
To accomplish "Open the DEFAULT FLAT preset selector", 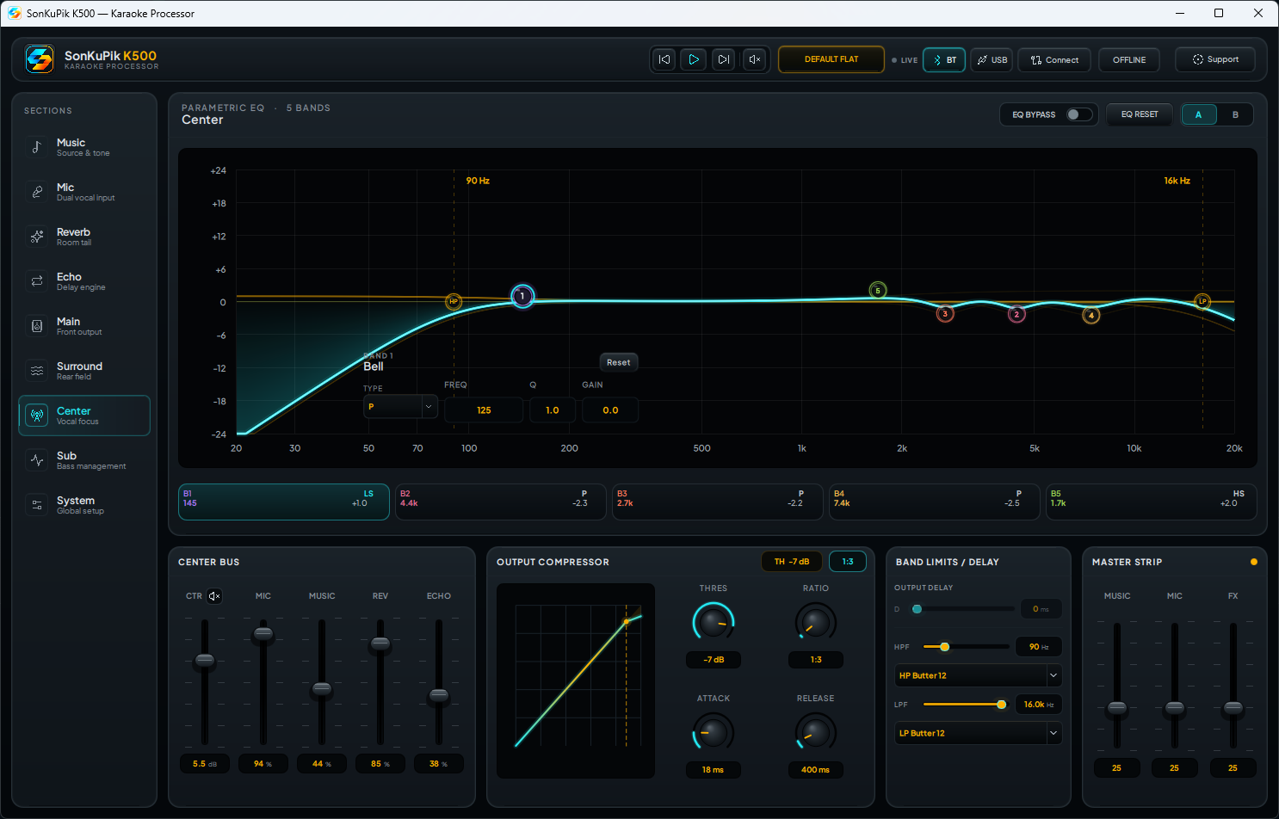I will tap(831, 59).
